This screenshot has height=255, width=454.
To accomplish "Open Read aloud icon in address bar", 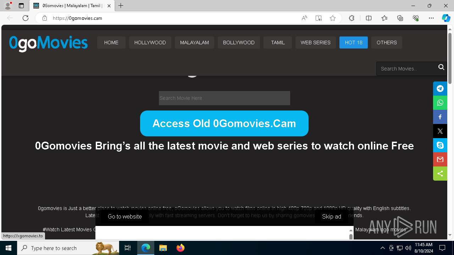I will (304, 18).
